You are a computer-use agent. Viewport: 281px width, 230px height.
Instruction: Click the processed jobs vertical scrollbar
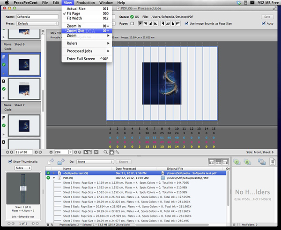[x=228, y=188]
